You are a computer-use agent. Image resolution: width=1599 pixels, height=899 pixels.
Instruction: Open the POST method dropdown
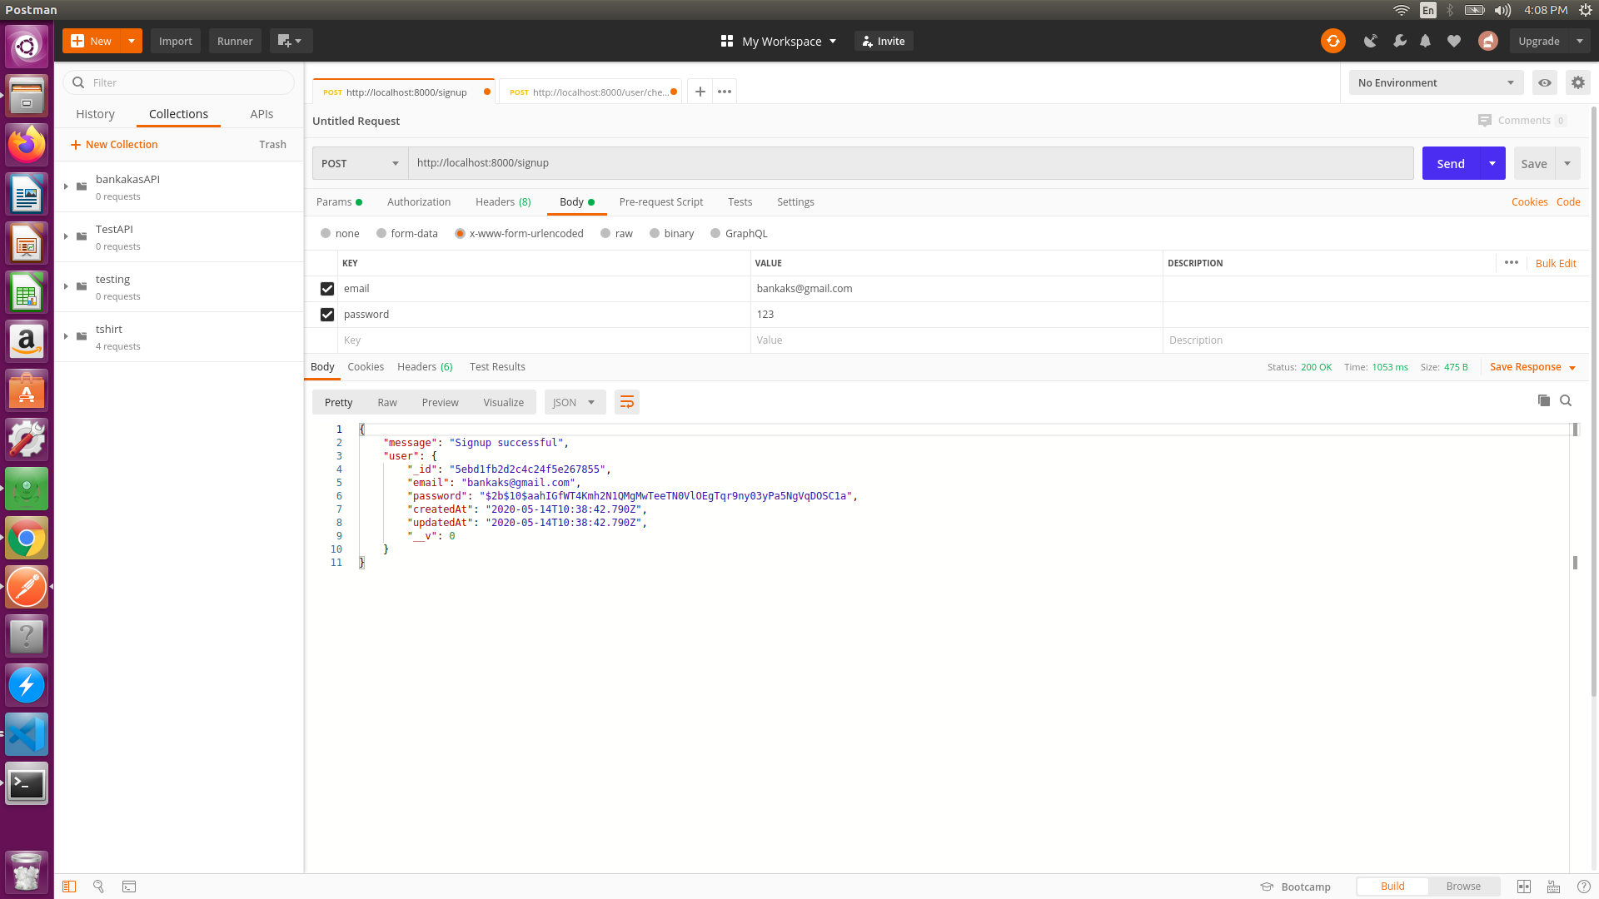[x=360, y=164]
